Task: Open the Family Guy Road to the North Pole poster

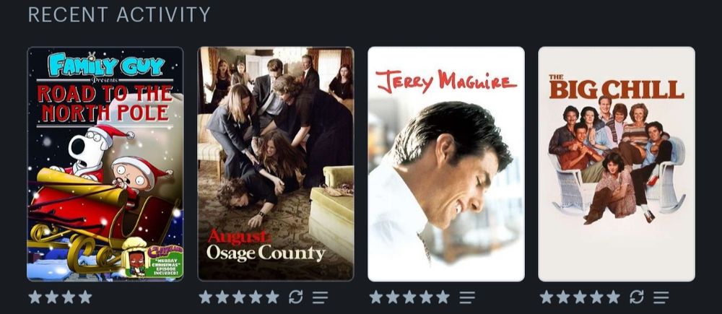Action: (105, 164)
